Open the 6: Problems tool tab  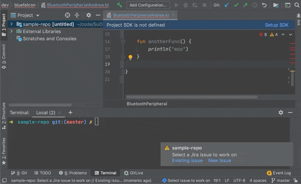pos(73,173)
